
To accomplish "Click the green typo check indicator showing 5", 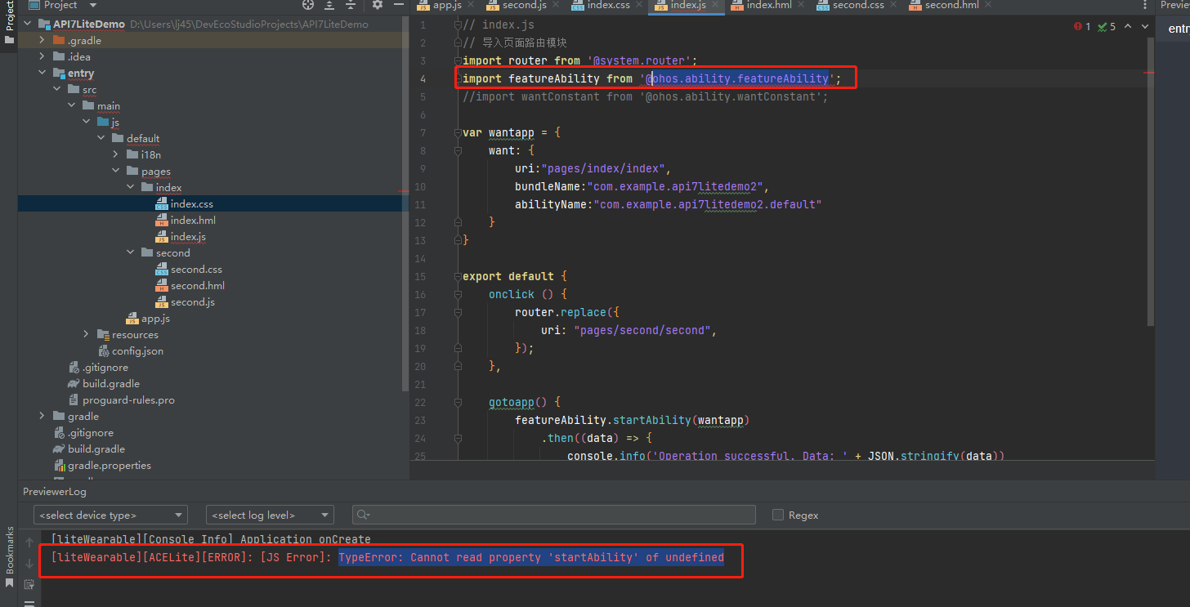I will pyautogui.click(x=1107, y=27).
